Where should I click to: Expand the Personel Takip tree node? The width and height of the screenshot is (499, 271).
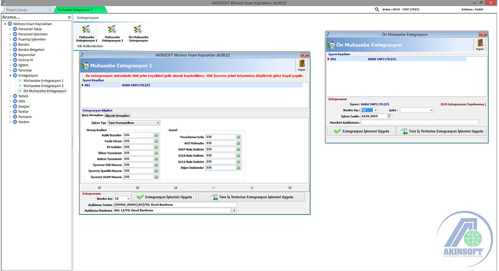11,29
